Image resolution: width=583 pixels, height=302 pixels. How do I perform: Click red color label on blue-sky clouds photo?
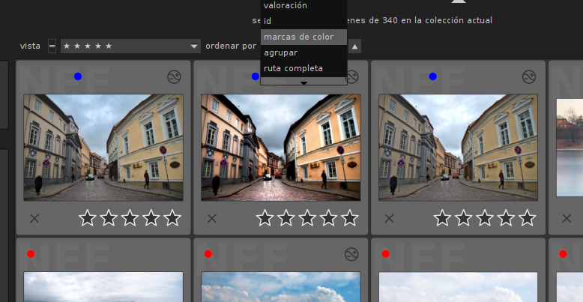pos(208,254)
